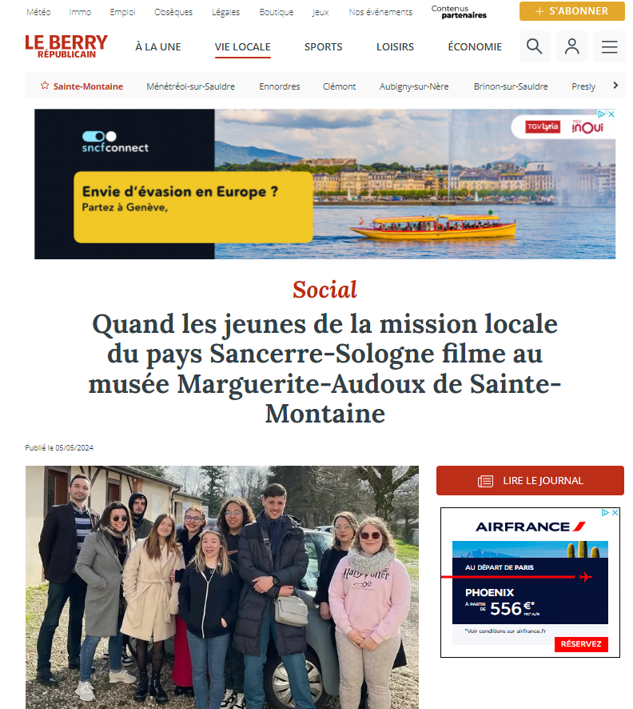633x709 pixels.
Task: Open the hamburger menu icon
Action: point(609,46)
